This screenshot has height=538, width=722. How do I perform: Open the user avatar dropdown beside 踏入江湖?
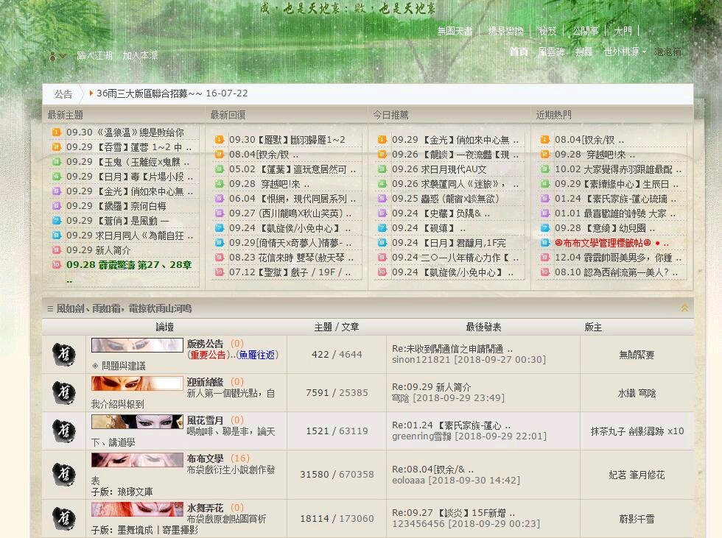57,56
